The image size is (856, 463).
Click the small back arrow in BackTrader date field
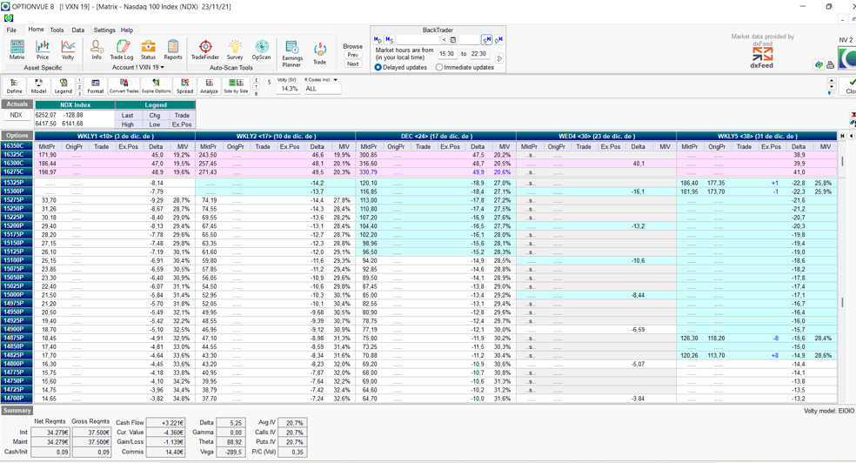[x=445, y=40]
